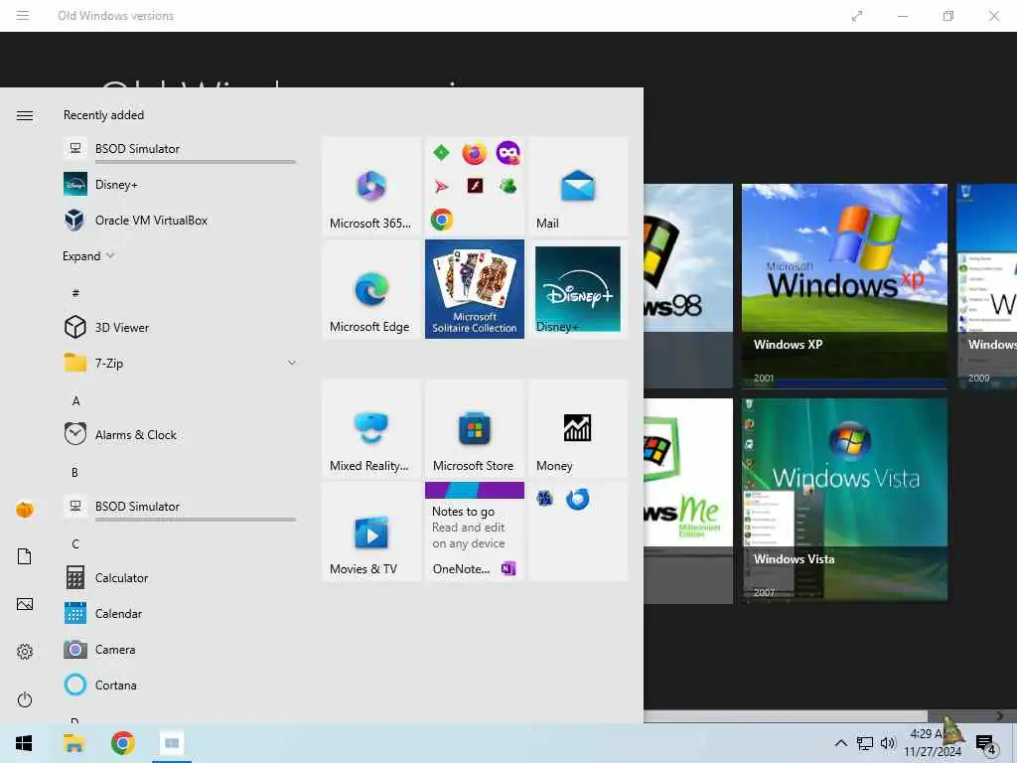1017x763 pixels.
Task: Select Windows 98 thumbnail in background window
Action: coord(688,285)
